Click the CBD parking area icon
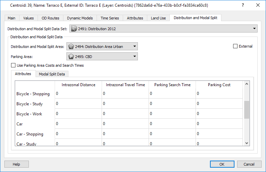The image size is (266, 172). point(71,56)
